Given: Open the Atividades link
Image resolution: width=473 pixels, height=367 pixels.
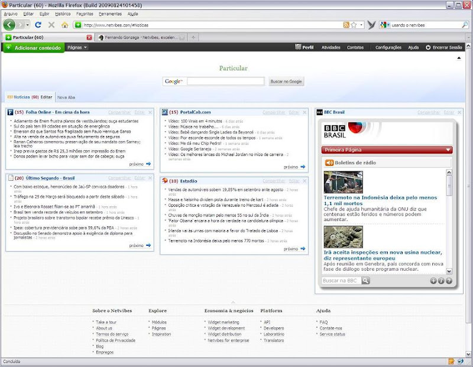Looking at the screenshot, I should (331, 47).
